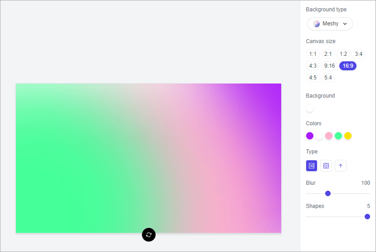This screenshot has height=252, width=376.
Task: Pick the 5:4 canvas size
Action: [x=328, y=78]
